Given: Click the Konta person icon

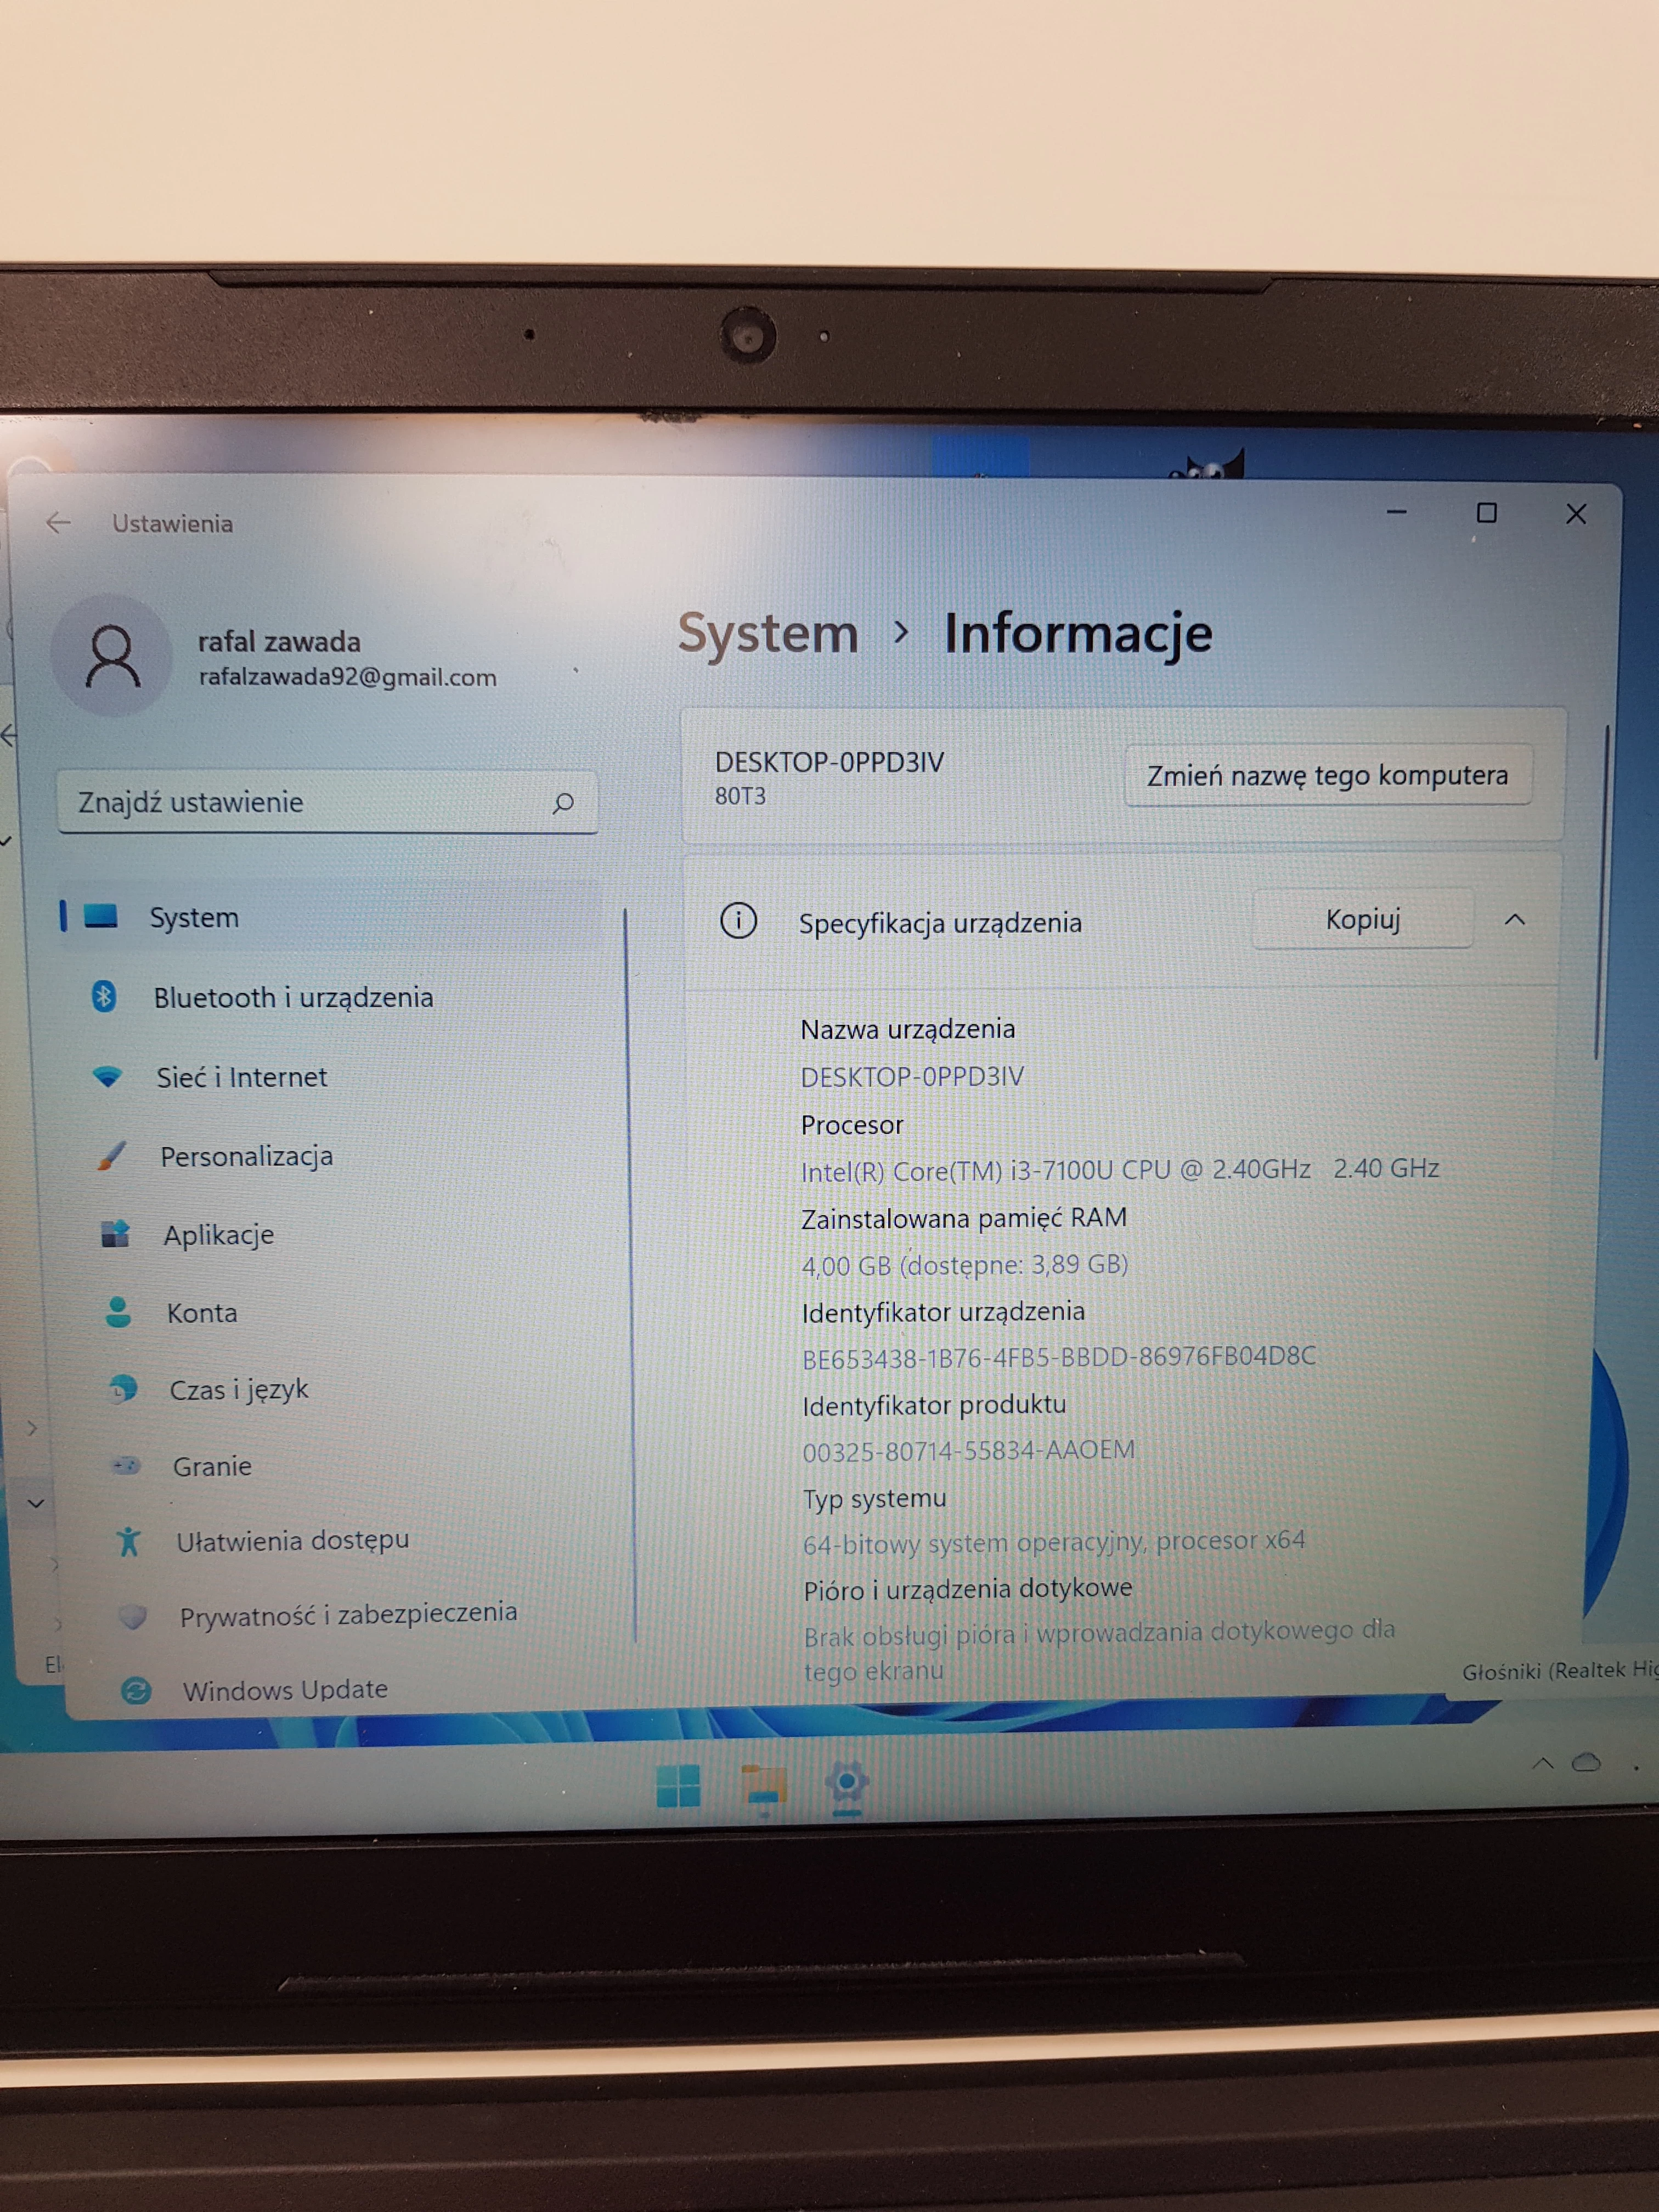Looking at the screenshot, I should coord(118,1312).
